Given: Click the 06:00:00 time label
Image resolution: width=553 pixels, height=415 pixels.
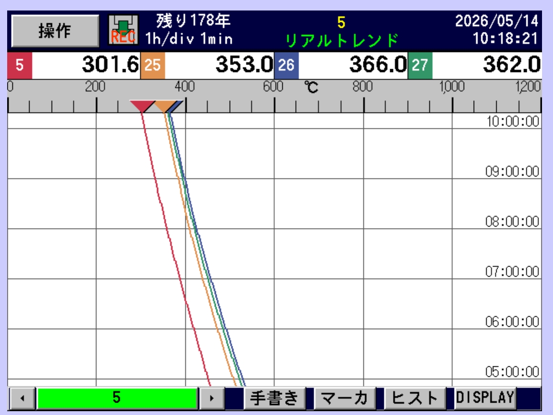Looking at the screenshot, I should pyautogui.click(x=512, y=322).
